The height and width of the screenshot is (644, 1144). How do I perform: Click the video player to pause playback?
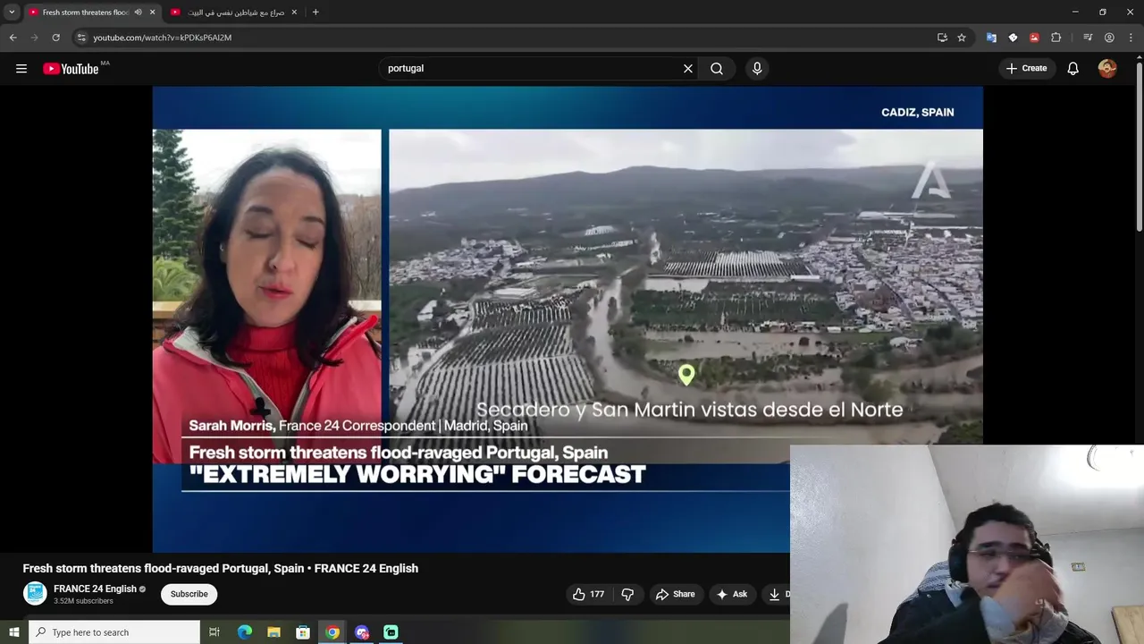point(568,319)
